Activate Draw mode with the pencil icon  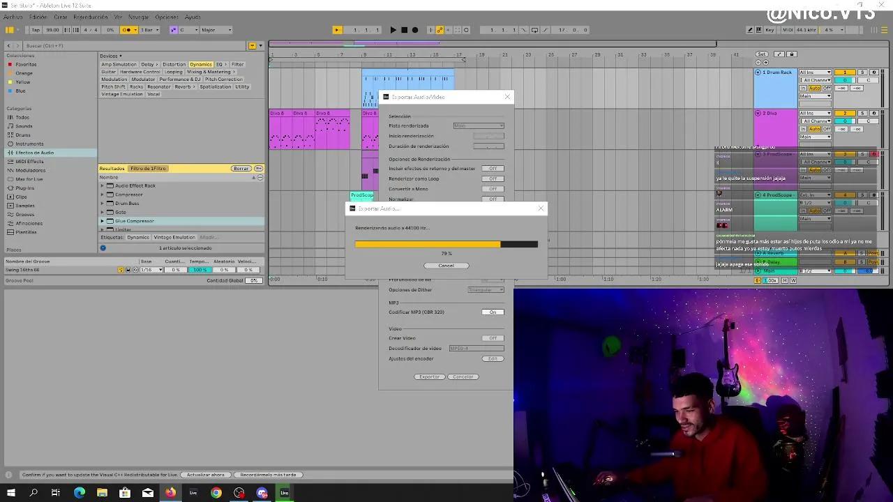[x=749, y=29]
